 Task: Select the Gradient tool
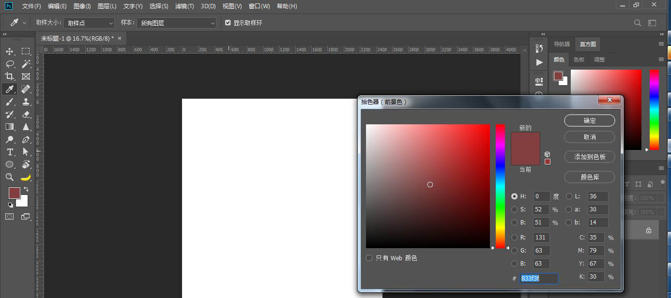[10, 127]
